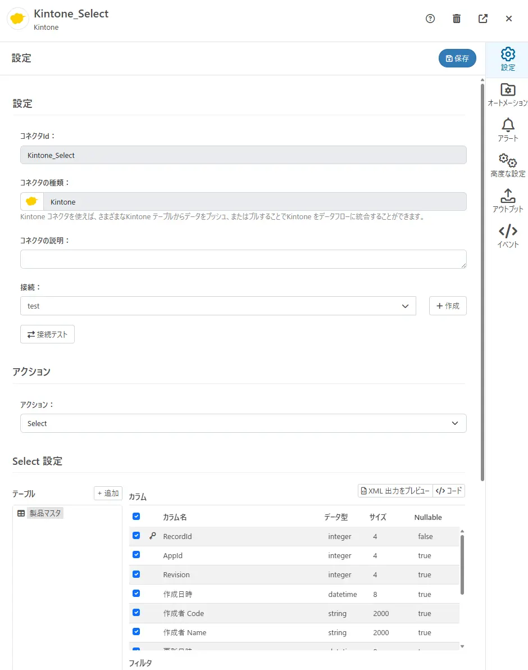Click the key icon on RecordId row
Viewport: 528px width, 670px height.
coord(152,536)
